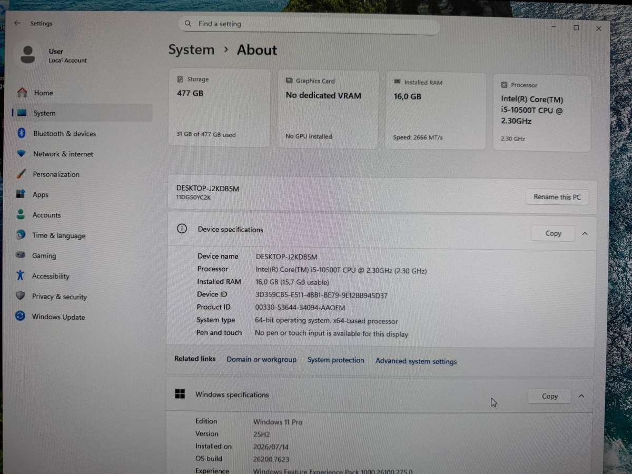Collapse the Windows specifications section chevron

581,396
